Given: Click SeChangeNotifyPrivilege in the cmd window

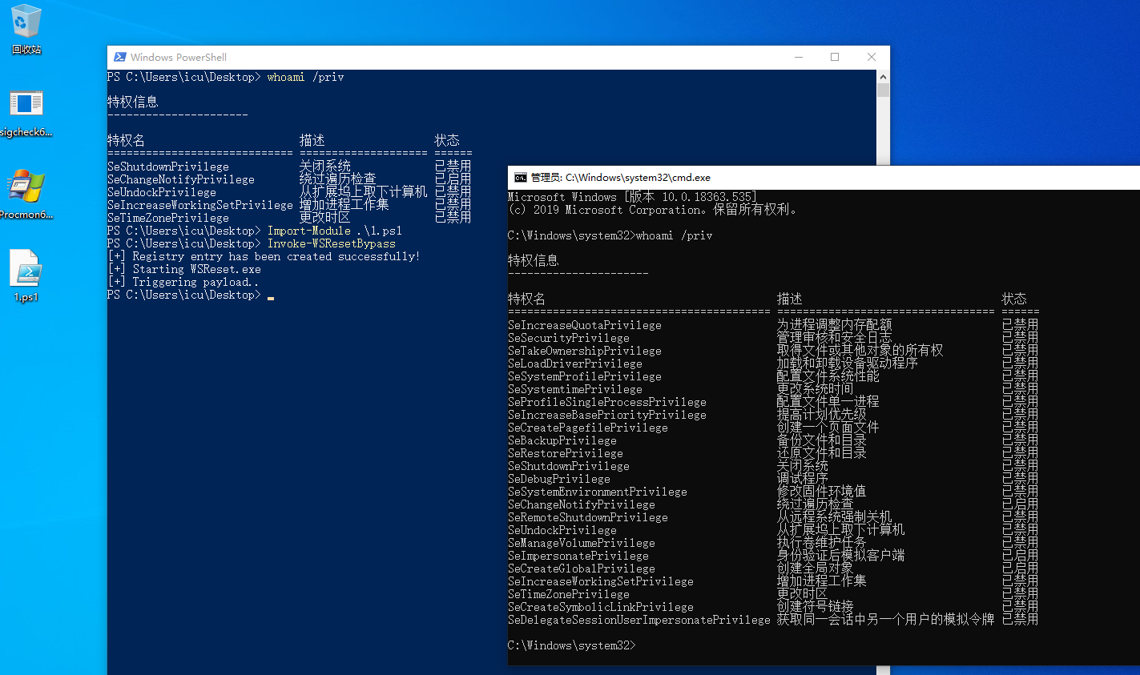Looking at the screenshot, I should (x=582, y=504).
